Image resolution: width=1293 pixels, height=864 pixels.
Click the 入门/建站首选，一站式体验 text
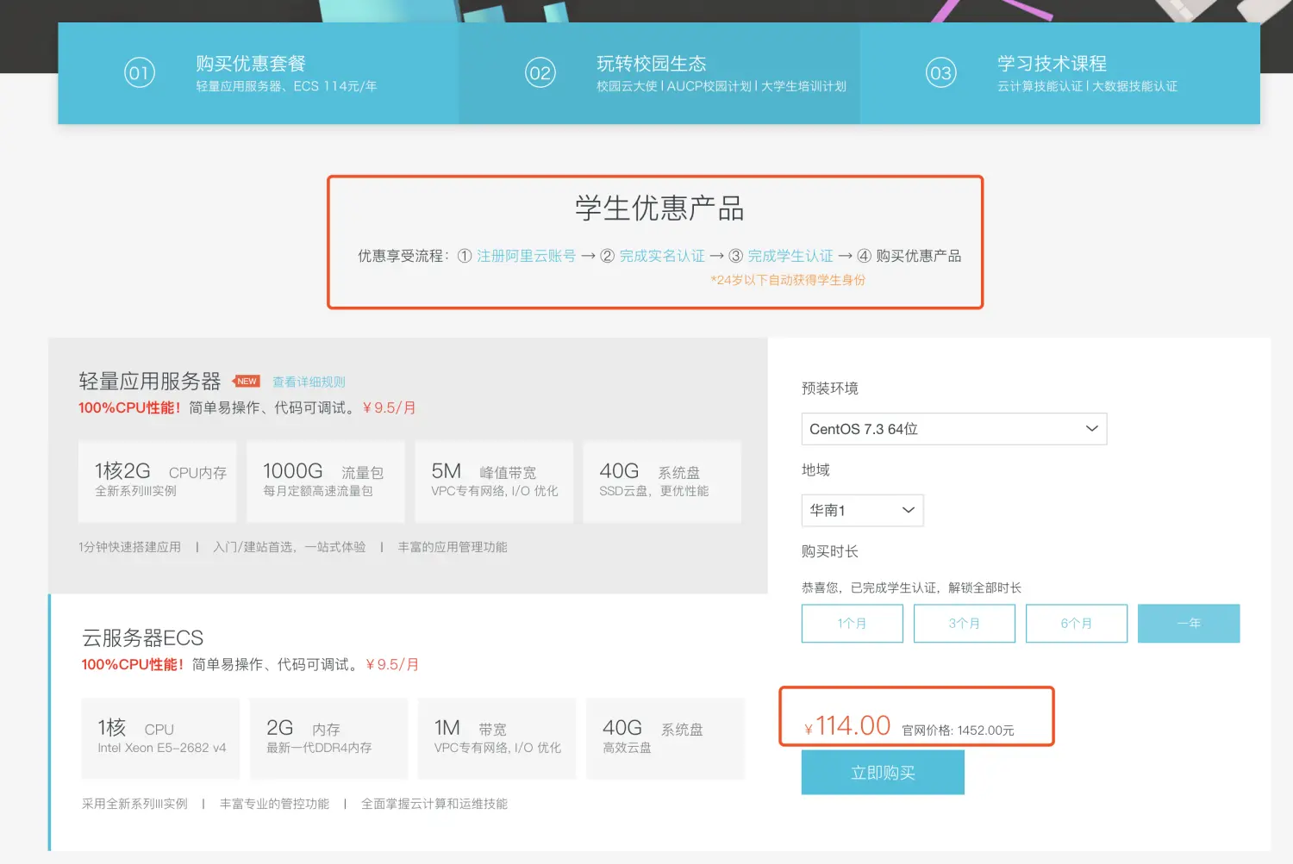[290, 547]
